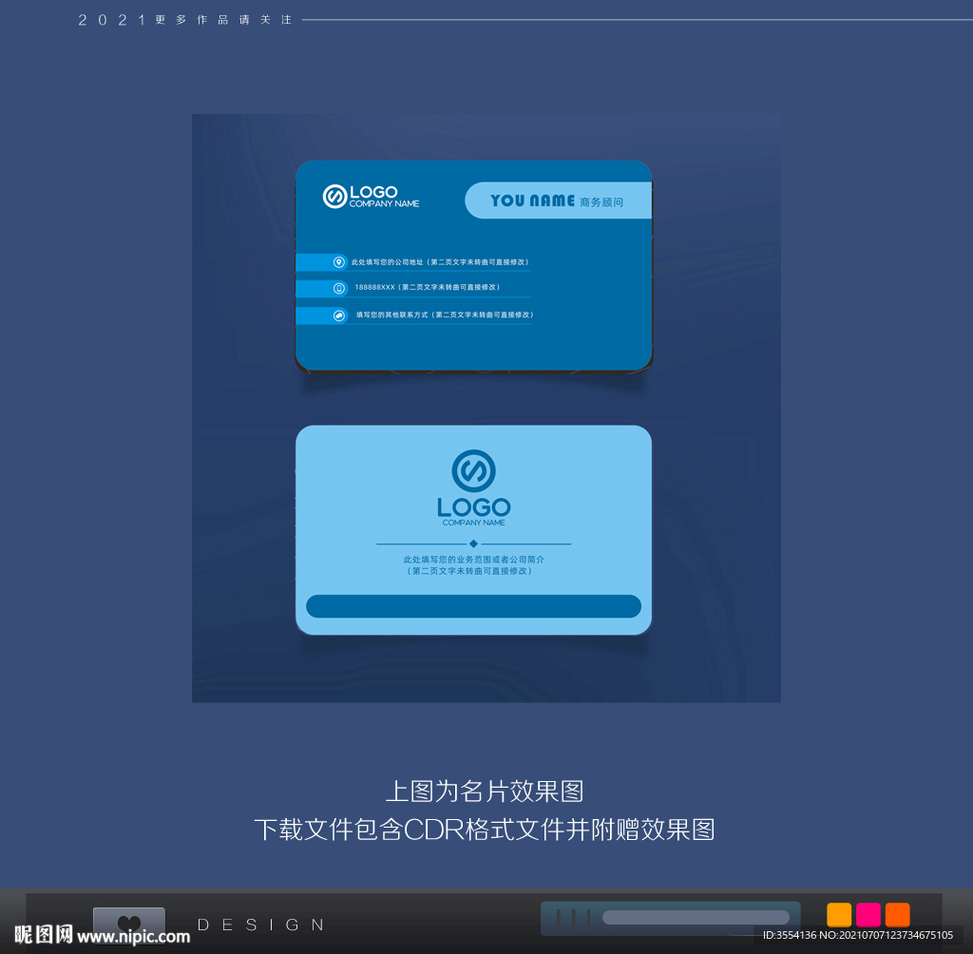The height and width of the screenshot is (954, 973).
Task: Expand the 2021 更多作品请关注 header line
Action: point(183,18)
